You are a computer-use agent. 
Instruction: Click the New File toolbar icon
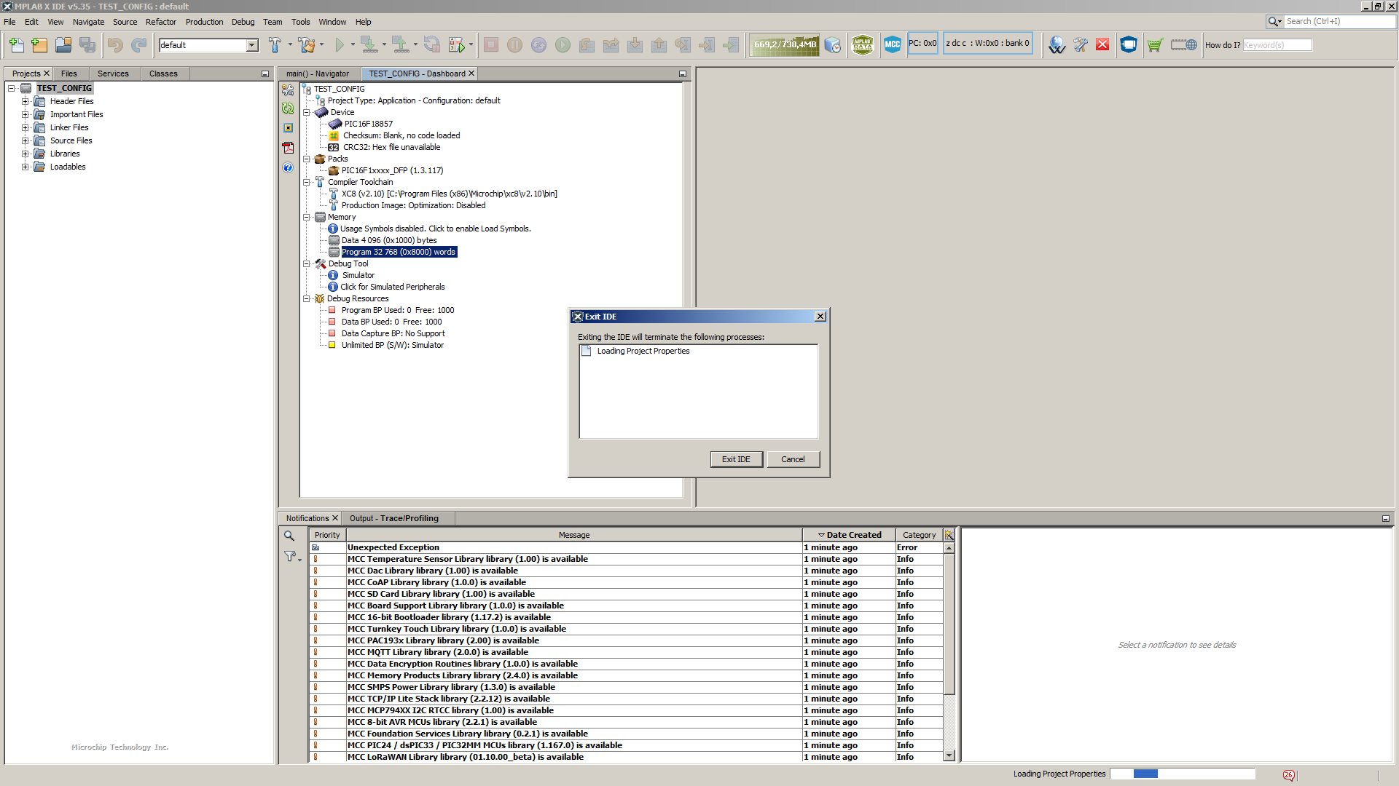click(x=16, y=45)
